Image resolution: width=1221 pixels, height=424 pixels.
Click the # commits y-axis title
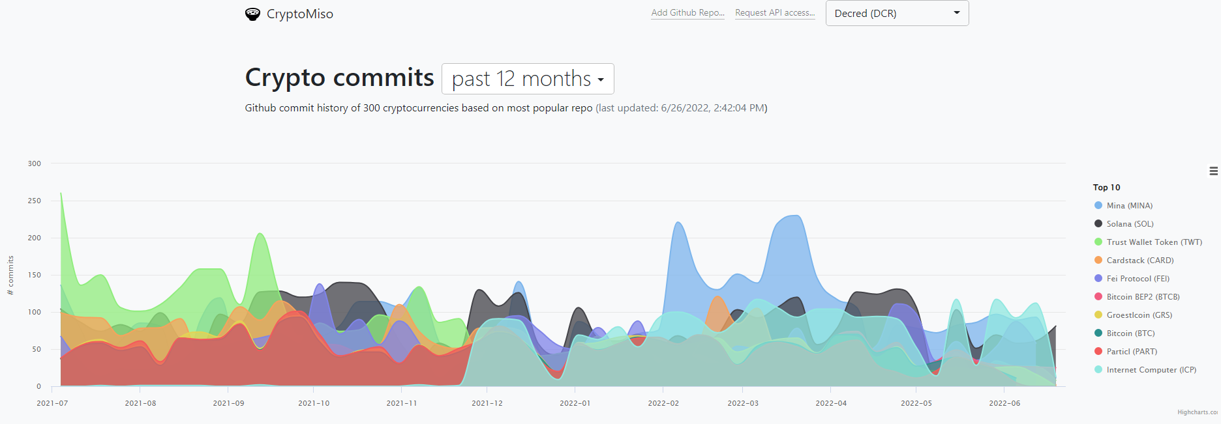click(x=10, y=276)
